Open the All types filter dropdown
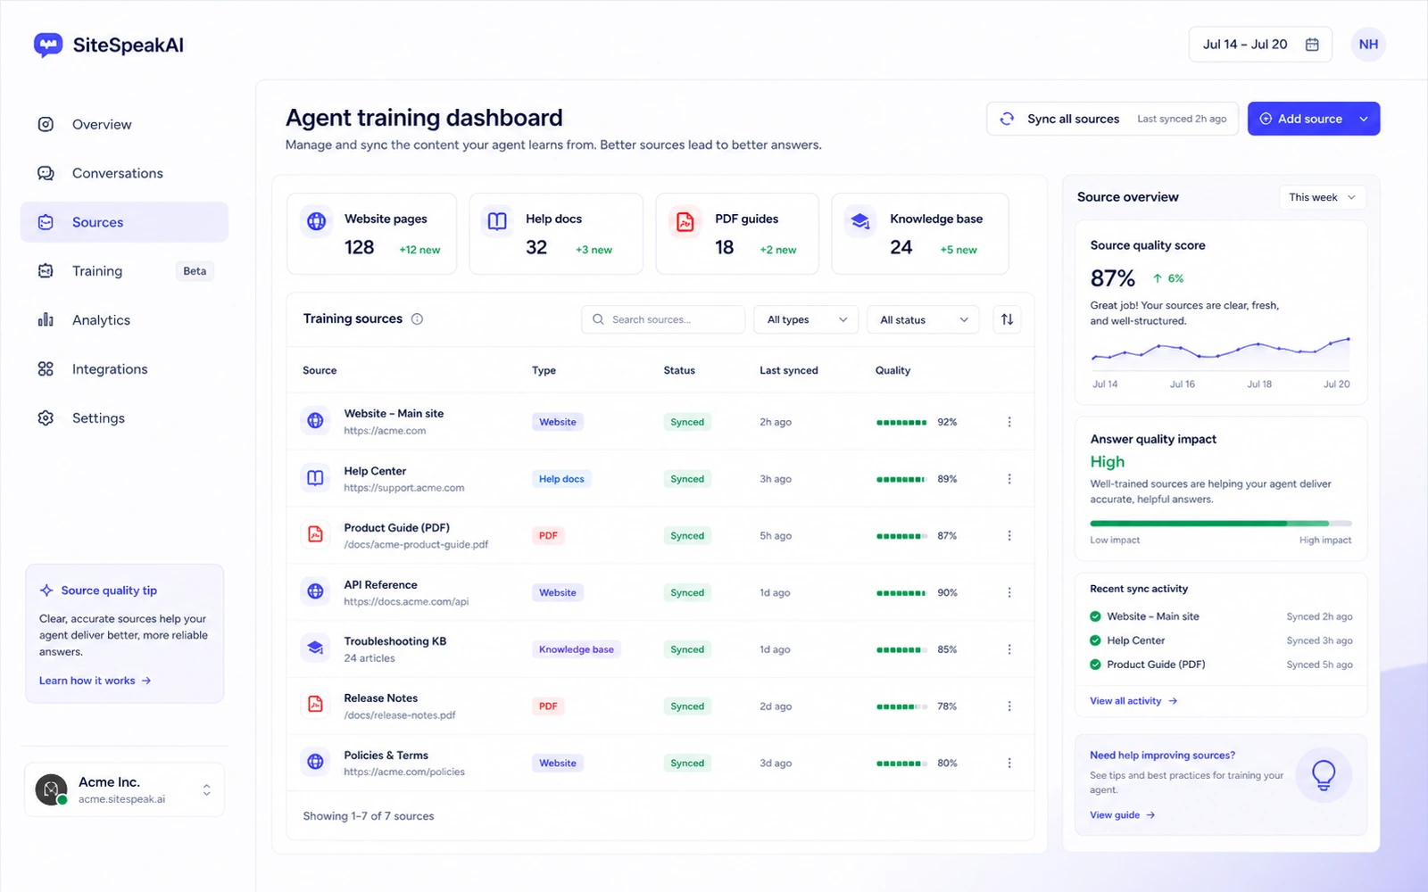Viewport: 1428px width, 892px height. pos(806,319)
